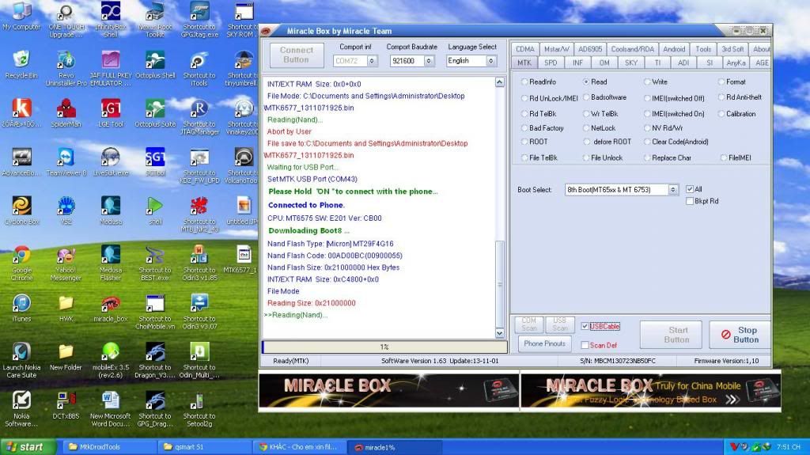Click the USB Scan button
The width and height of the screenshot is (810, 455).
click(559, 324)
